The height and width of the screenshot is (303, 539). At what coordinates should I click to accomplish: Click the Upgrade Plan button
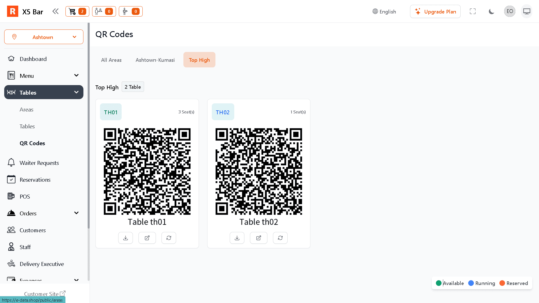coord(435,12)
